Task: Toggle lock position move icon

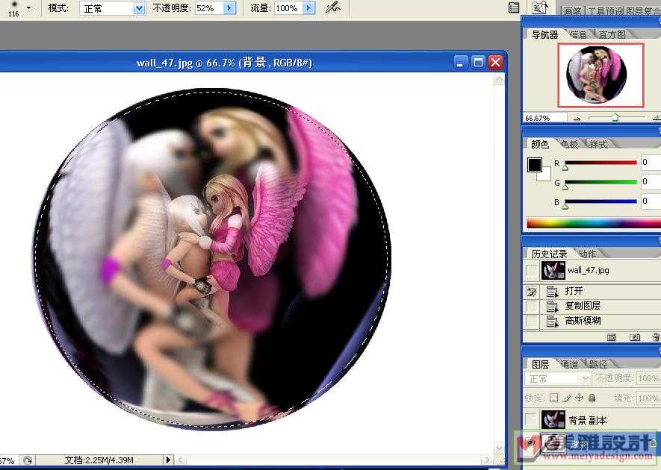Action: pos(580,398)
